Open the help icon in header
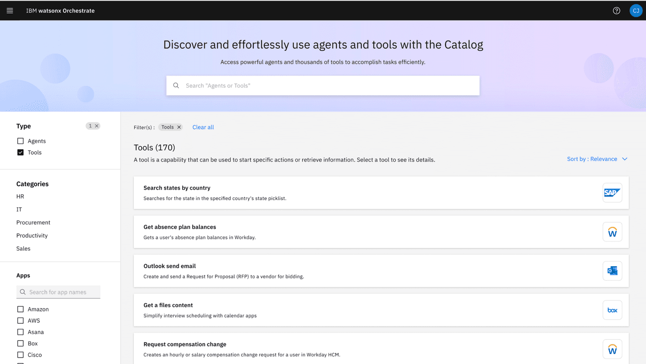646x364 pixels. 616,11
